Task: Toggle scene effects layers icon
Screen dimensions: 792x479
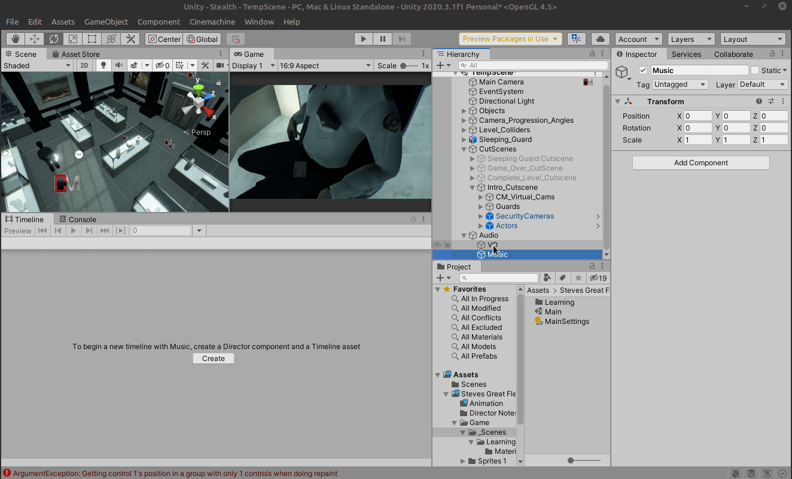Action: click(x=135, y=65)
